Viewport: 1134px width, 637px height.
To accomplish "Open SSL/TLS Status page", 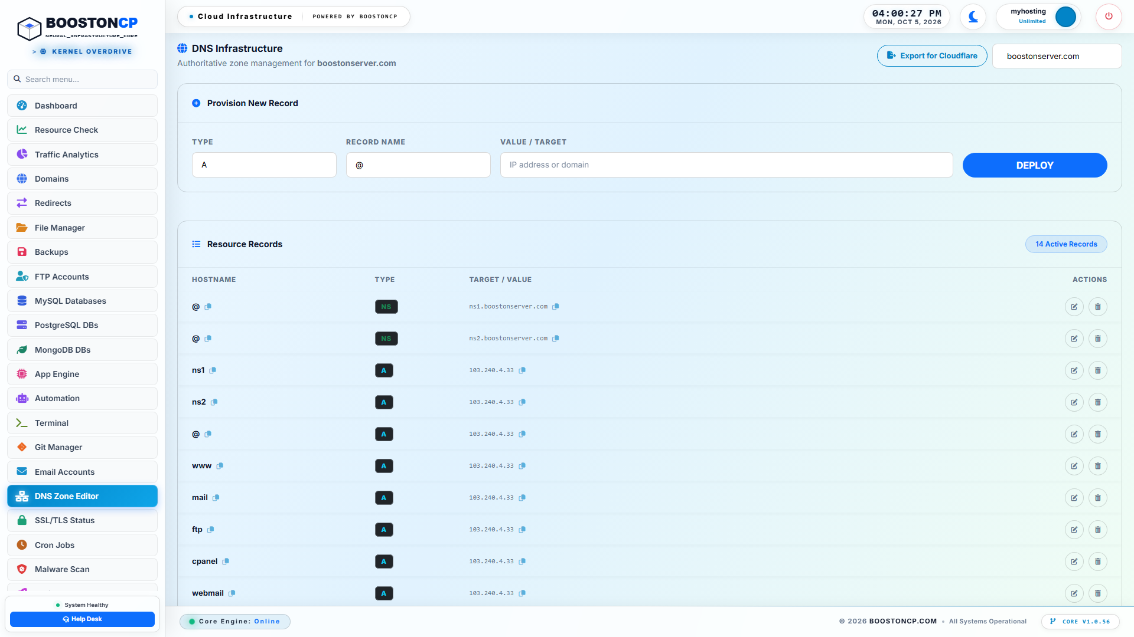I will point(82,520).
